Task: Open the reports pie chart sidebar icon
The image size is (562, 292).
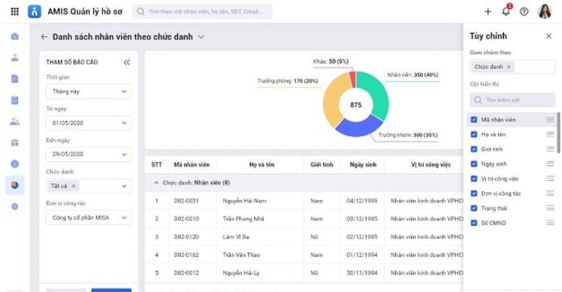Action: click(15, 185)
